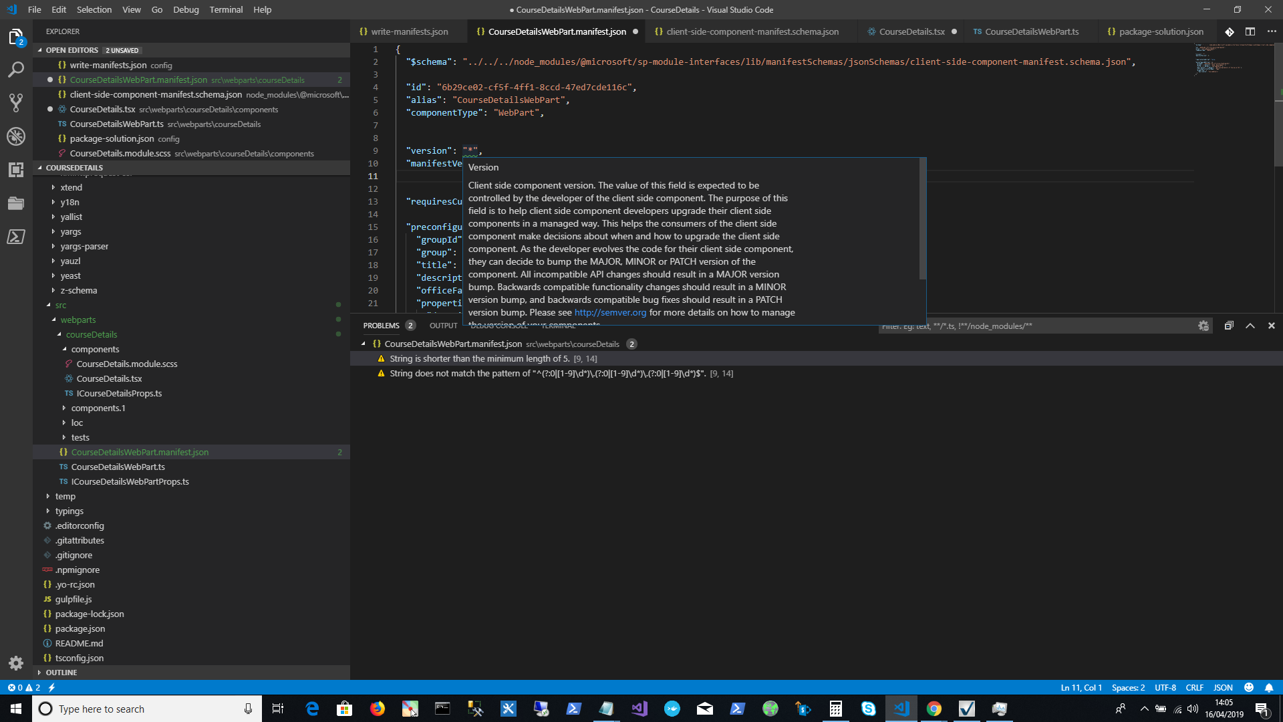Click microphone icon in search box
This screenshot has height=722, width=1283.
[x=248, y=709]
